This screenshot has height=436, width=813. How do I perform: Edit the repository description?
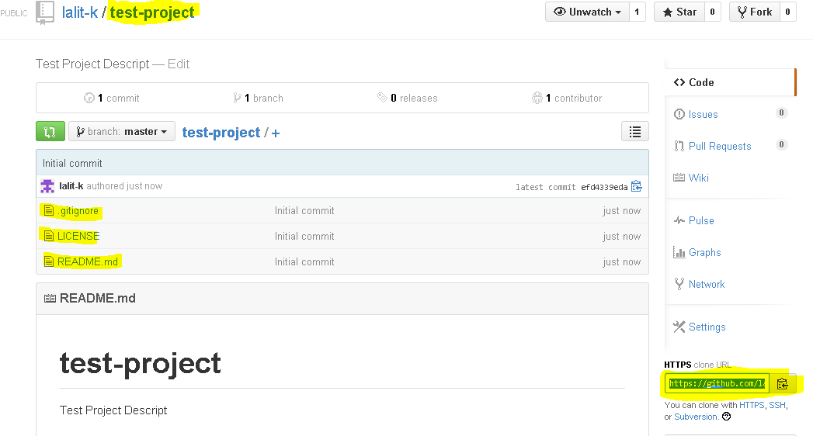coord(179,64)
